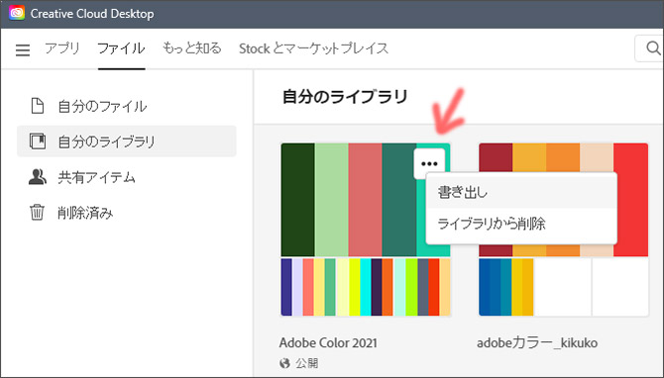Click salmon pink swatch in Adobe Color 2021
The image size is (664, 378).
pos(365,200)
